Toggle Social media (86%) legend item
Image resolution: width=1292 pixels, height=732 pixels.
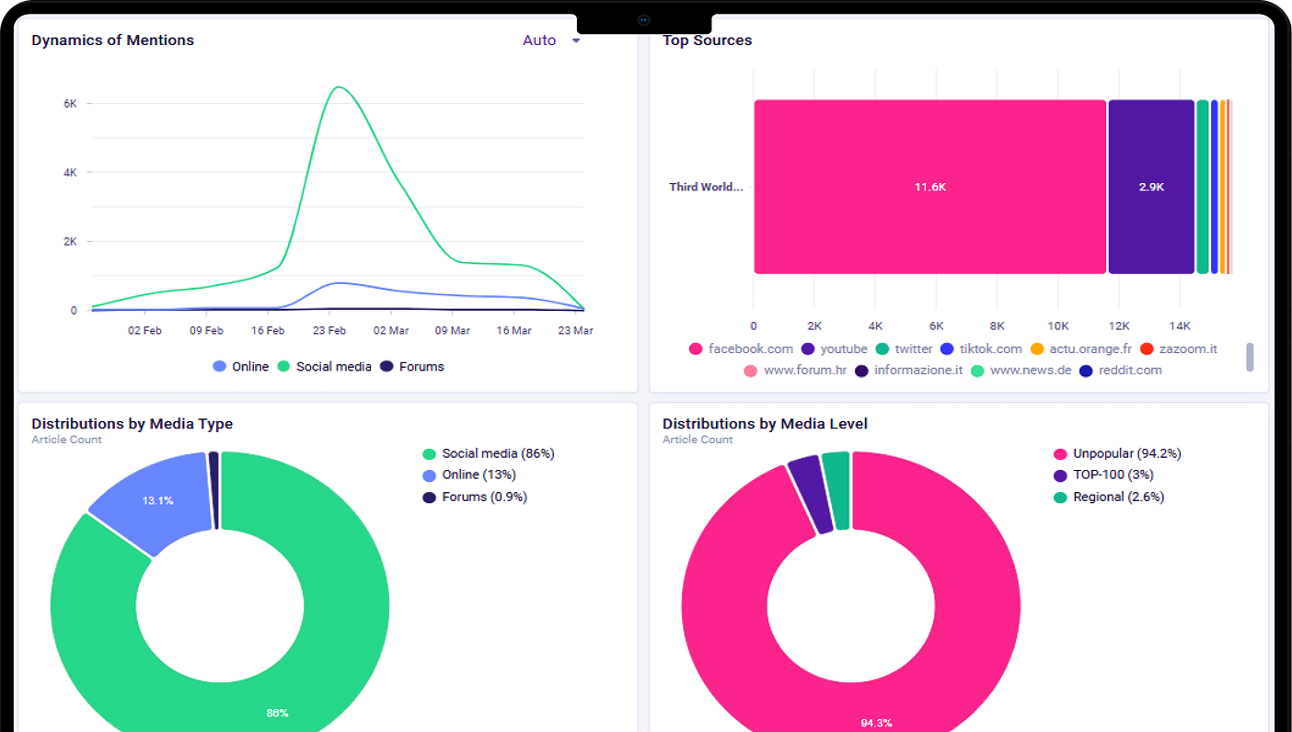pos(489,453)
